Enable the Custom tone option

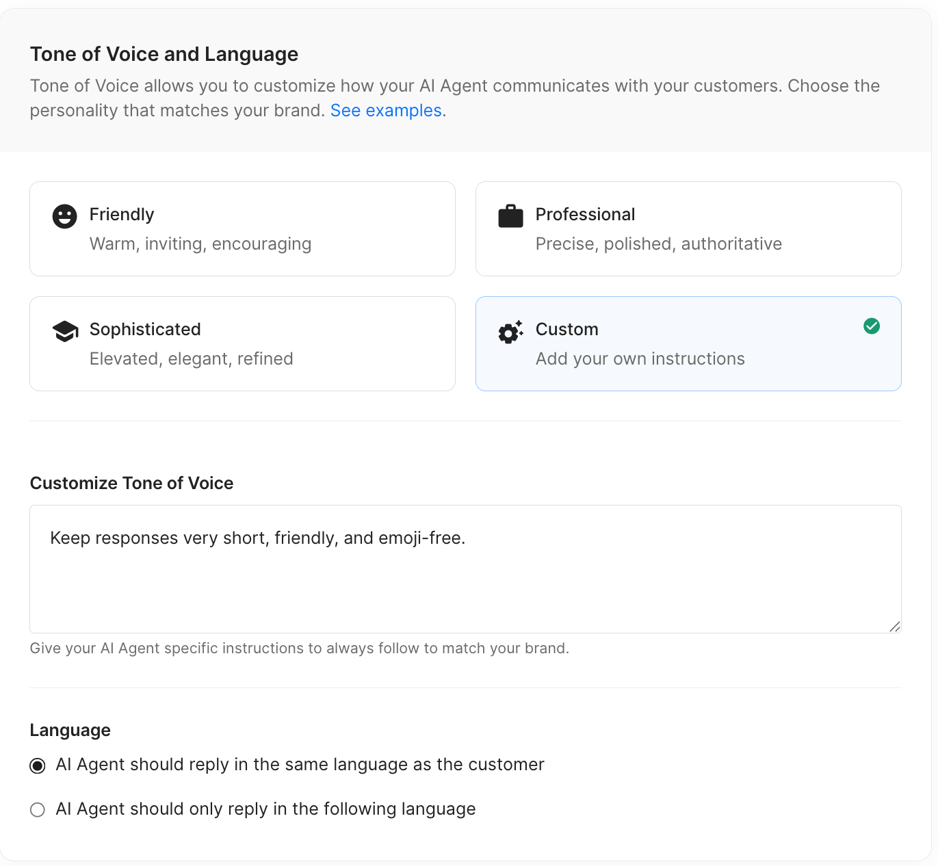coord(688,343)
